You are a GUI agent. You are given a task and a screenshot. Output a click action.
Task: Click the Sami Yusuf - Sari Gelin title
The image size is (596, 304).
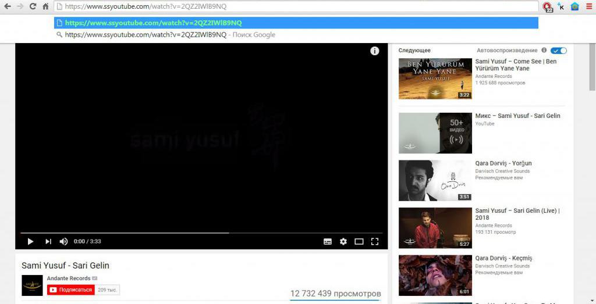click(65, 265)
